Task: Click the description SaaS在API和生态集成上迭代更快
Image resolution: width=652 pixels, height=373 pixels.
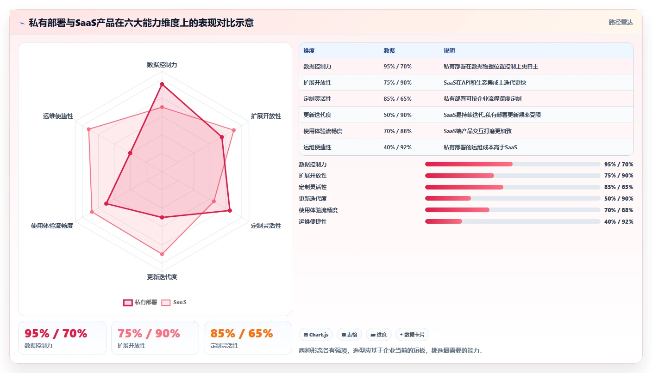Action: tap(485, 83)
